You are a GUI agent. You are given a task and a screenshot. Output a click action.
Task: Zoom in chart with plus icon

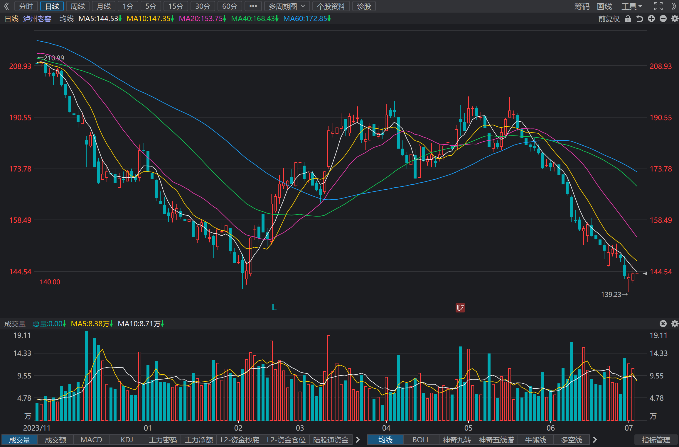[651, 19]
